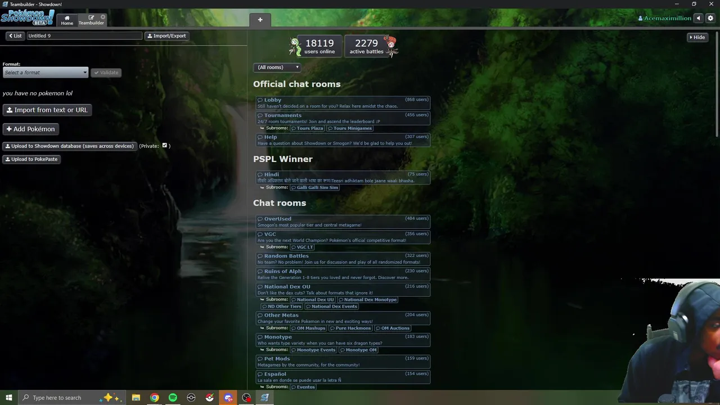Open Pure Hackmons subroom
This screenshot has width=720, height=405.
(350, 328)
